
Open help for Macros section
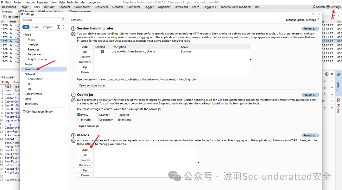[73, 135]
